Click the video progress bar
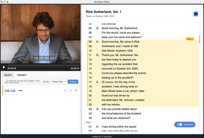Image resolution: width=204 pixels, height=138 pixels. (x=41, y=66)
